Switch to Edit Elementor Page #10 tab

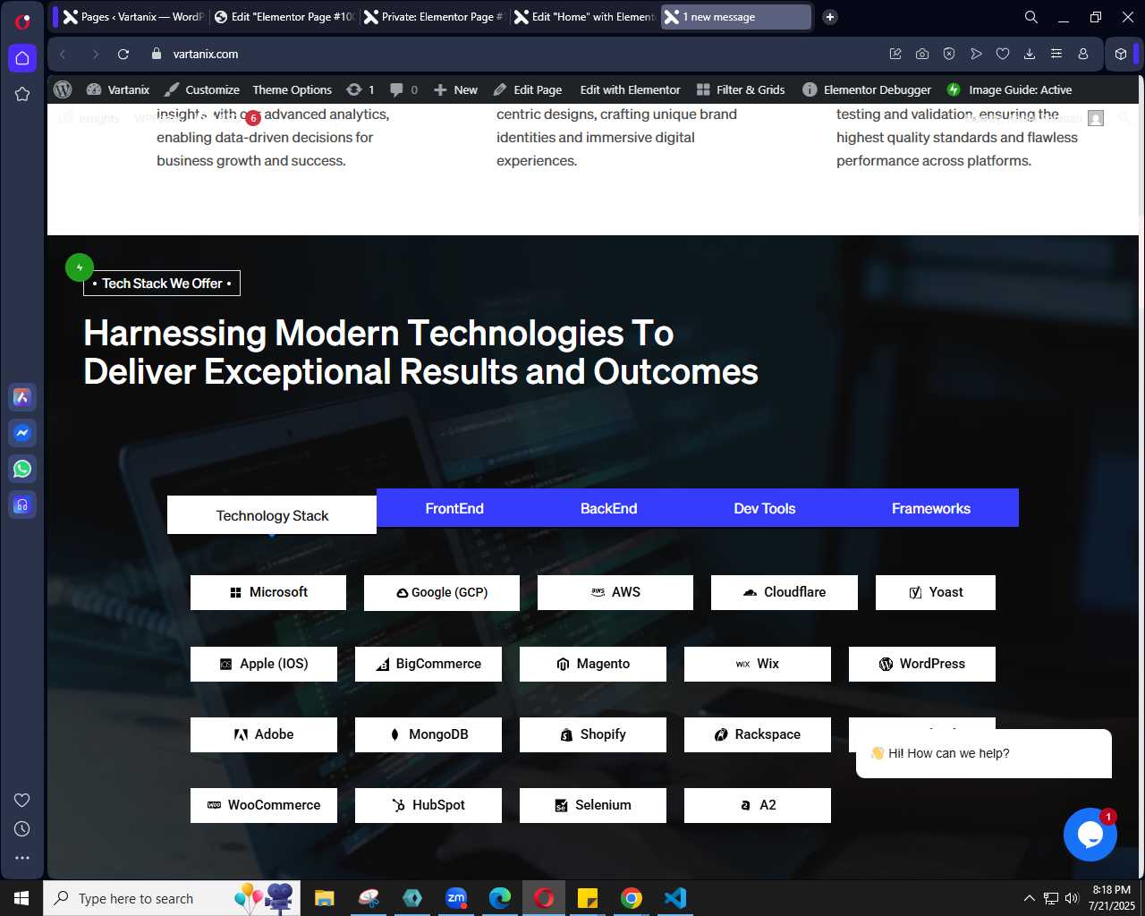[x=284, y=17]
